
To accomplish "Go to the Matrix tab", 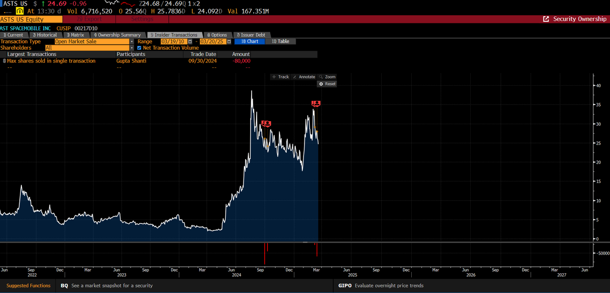I will click(x=75, y=35).
